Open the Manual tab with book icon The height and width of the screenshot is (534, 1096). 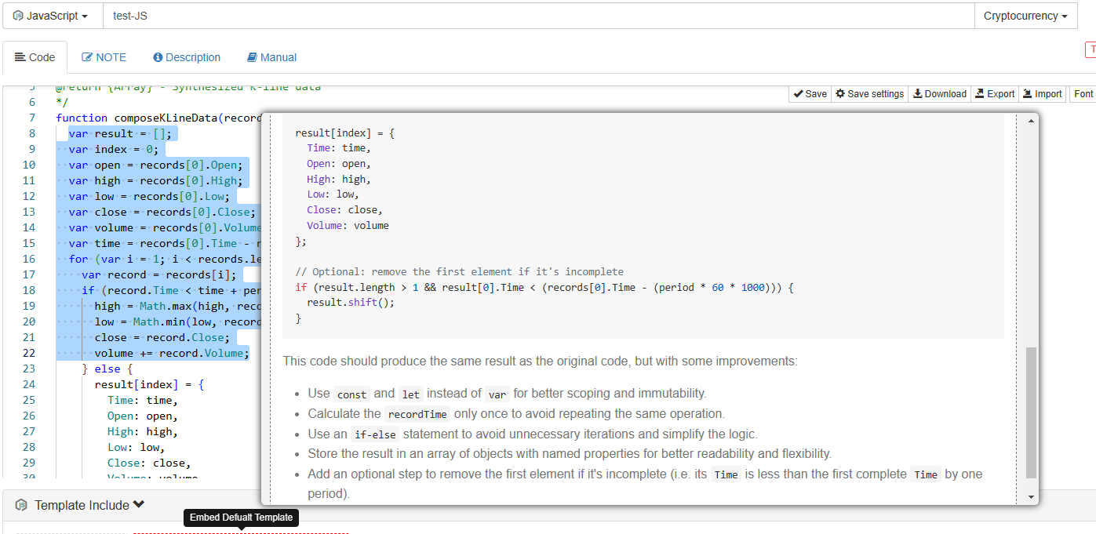click(x=271, y=57)
